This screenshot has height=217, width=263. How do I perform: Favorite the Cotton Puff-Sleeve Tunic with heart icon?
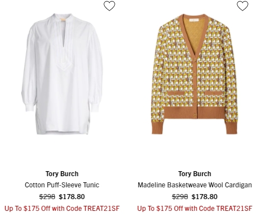(109, 6)
